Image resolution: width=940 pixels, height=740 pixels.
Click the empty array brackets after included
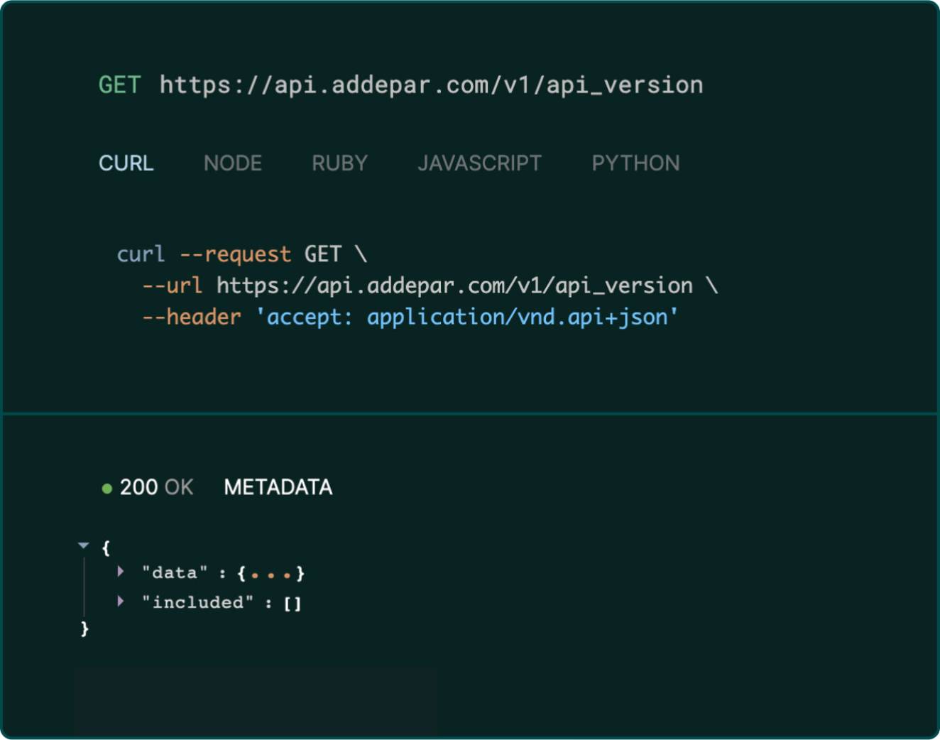[x=293, y=604]
